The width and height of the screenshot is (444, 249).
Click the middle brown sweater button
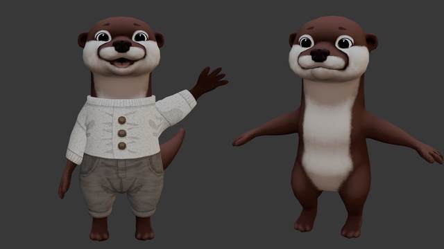pos(122,133)
